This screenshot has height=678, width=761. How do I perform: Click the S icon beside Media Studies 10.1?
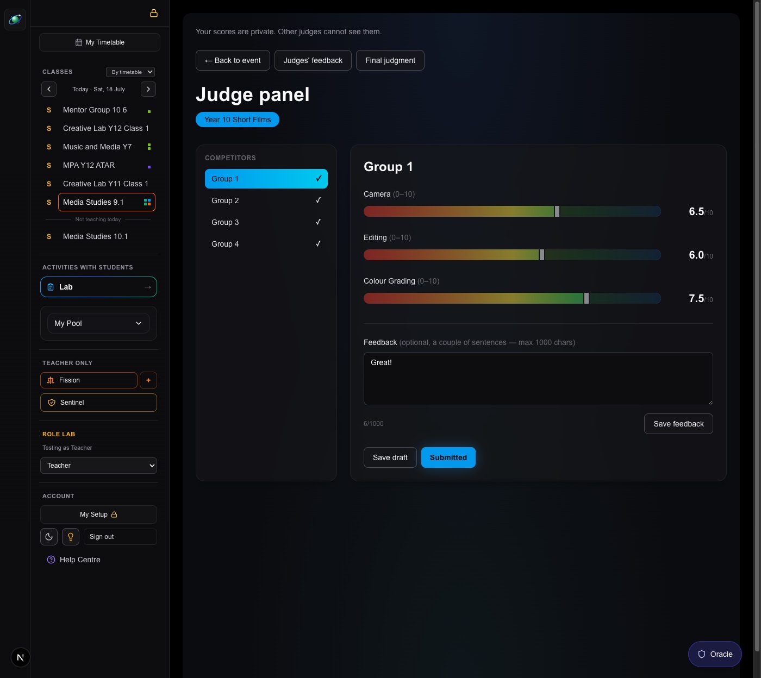point(49,236)
